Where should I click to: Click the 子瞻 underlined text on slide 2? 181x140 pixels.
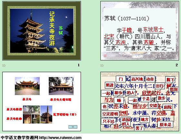click(x=127, y=30)
